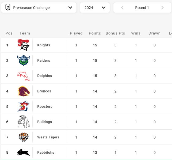The height and width of the screenshot is (160, 172).
Task: Click the Roosters team logo
Action: tap(24, 106)
